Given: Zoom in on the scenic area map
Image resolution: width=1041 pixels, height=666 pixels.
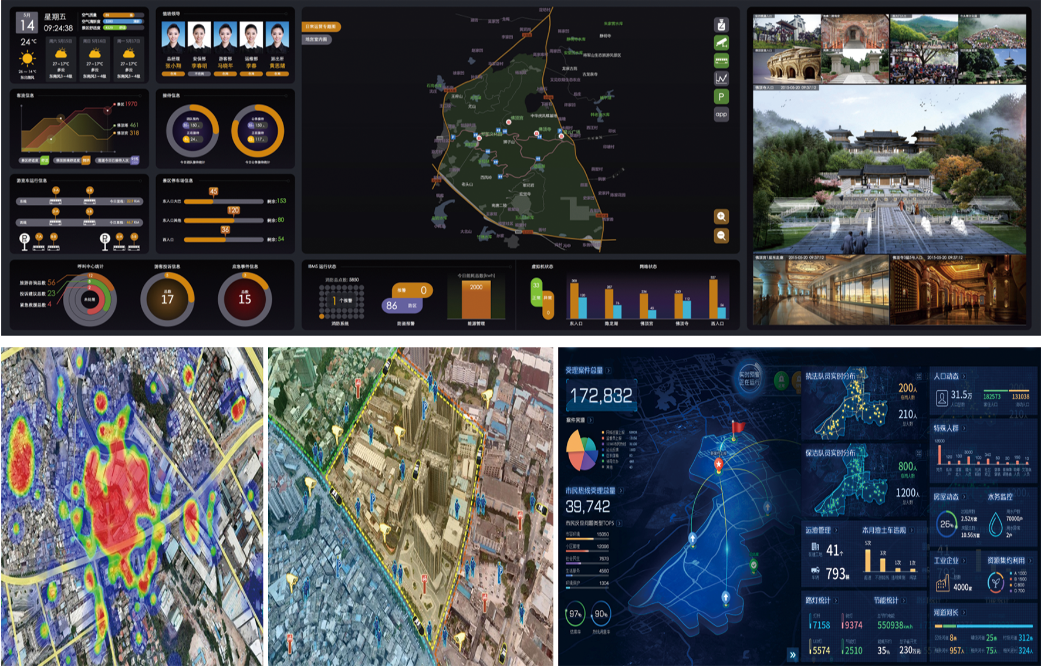Looking at the screenshot, I should point(721,216).
